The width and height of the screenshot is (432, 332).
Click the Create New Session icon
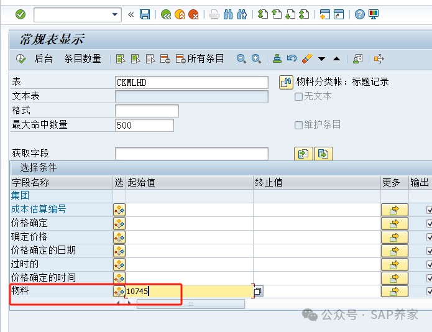pyautogui.click(x=325, y=14)
